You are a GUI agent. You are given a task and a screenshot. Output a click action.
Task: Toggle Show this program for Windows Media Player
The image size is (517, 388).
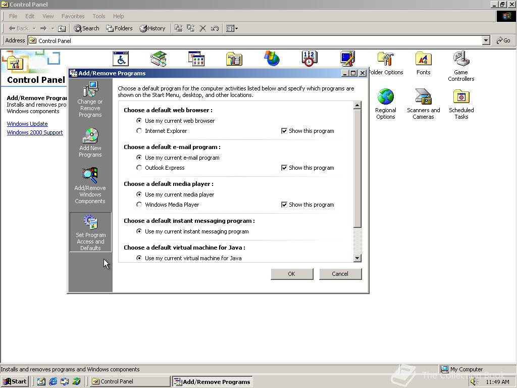(284, 205)
